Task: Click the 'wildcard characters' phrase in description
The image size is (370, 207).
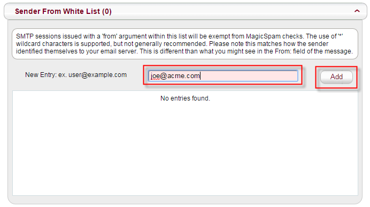Action: (44, 44)
